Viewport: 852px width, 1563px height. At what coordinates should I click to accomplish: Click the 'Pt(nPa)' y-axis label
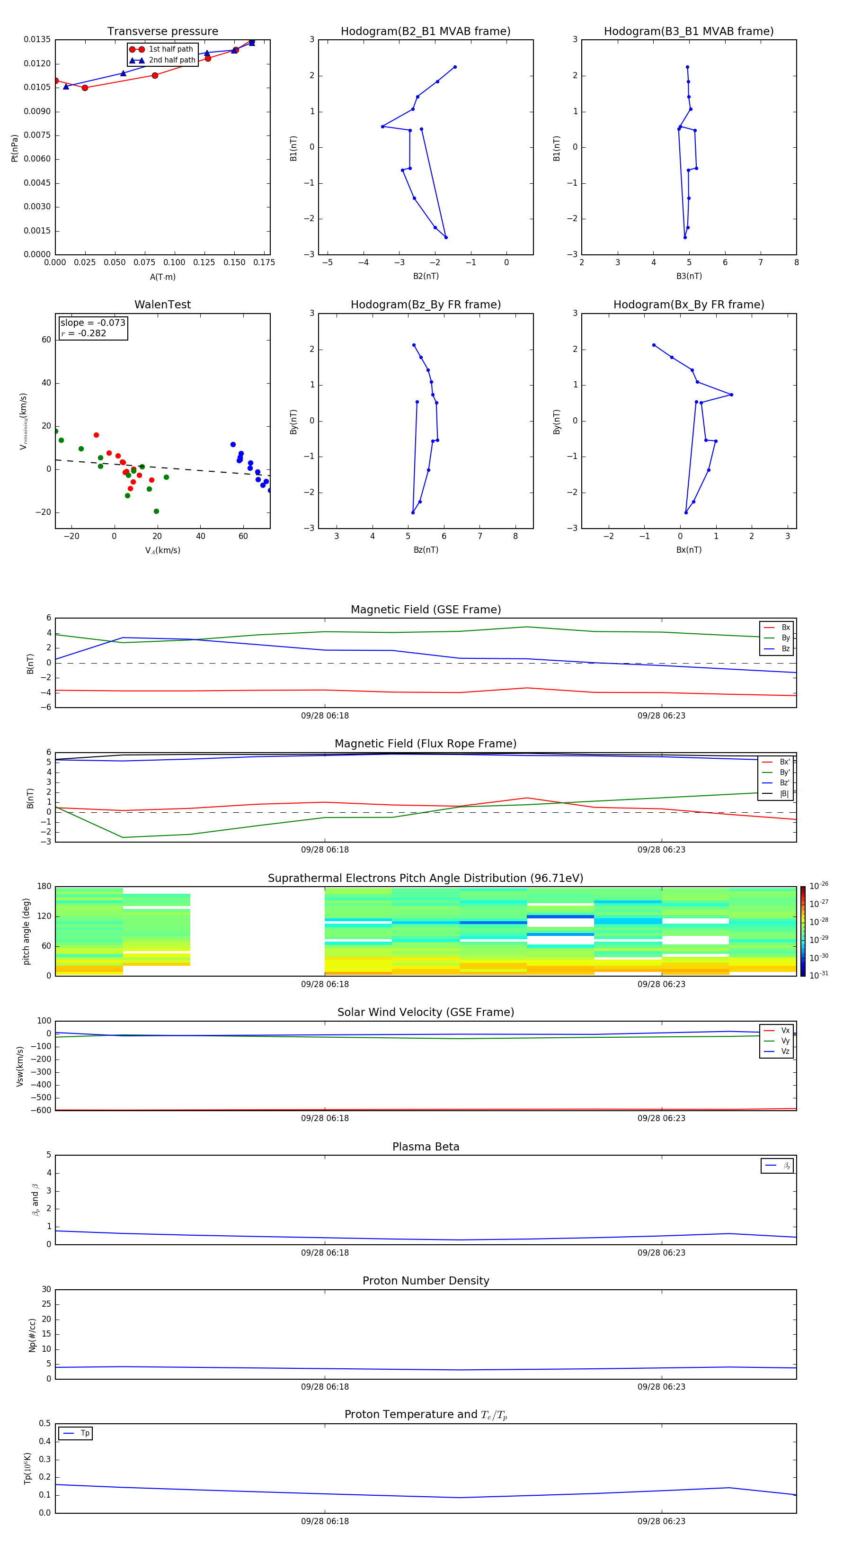pos(15,147)
